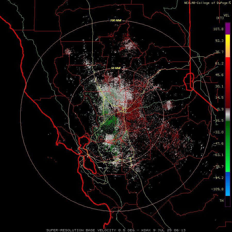Click the -78.7 velocity scale value
232x232 pixels.
[x=218, y=167]
